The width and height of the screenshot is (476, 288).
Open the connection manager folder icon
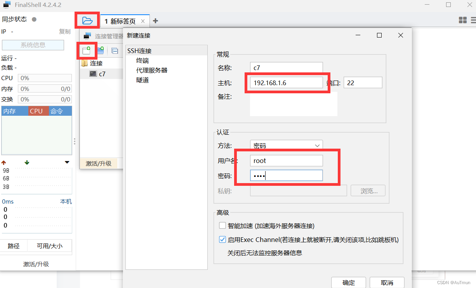pyautogui.click(x=87, y=20)
